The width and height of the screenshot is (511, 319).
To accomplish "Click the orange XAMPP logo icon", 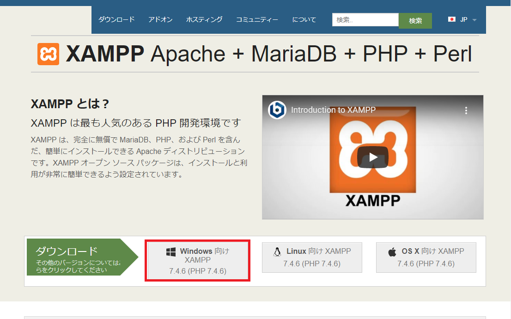I will [x=48, y=54].
